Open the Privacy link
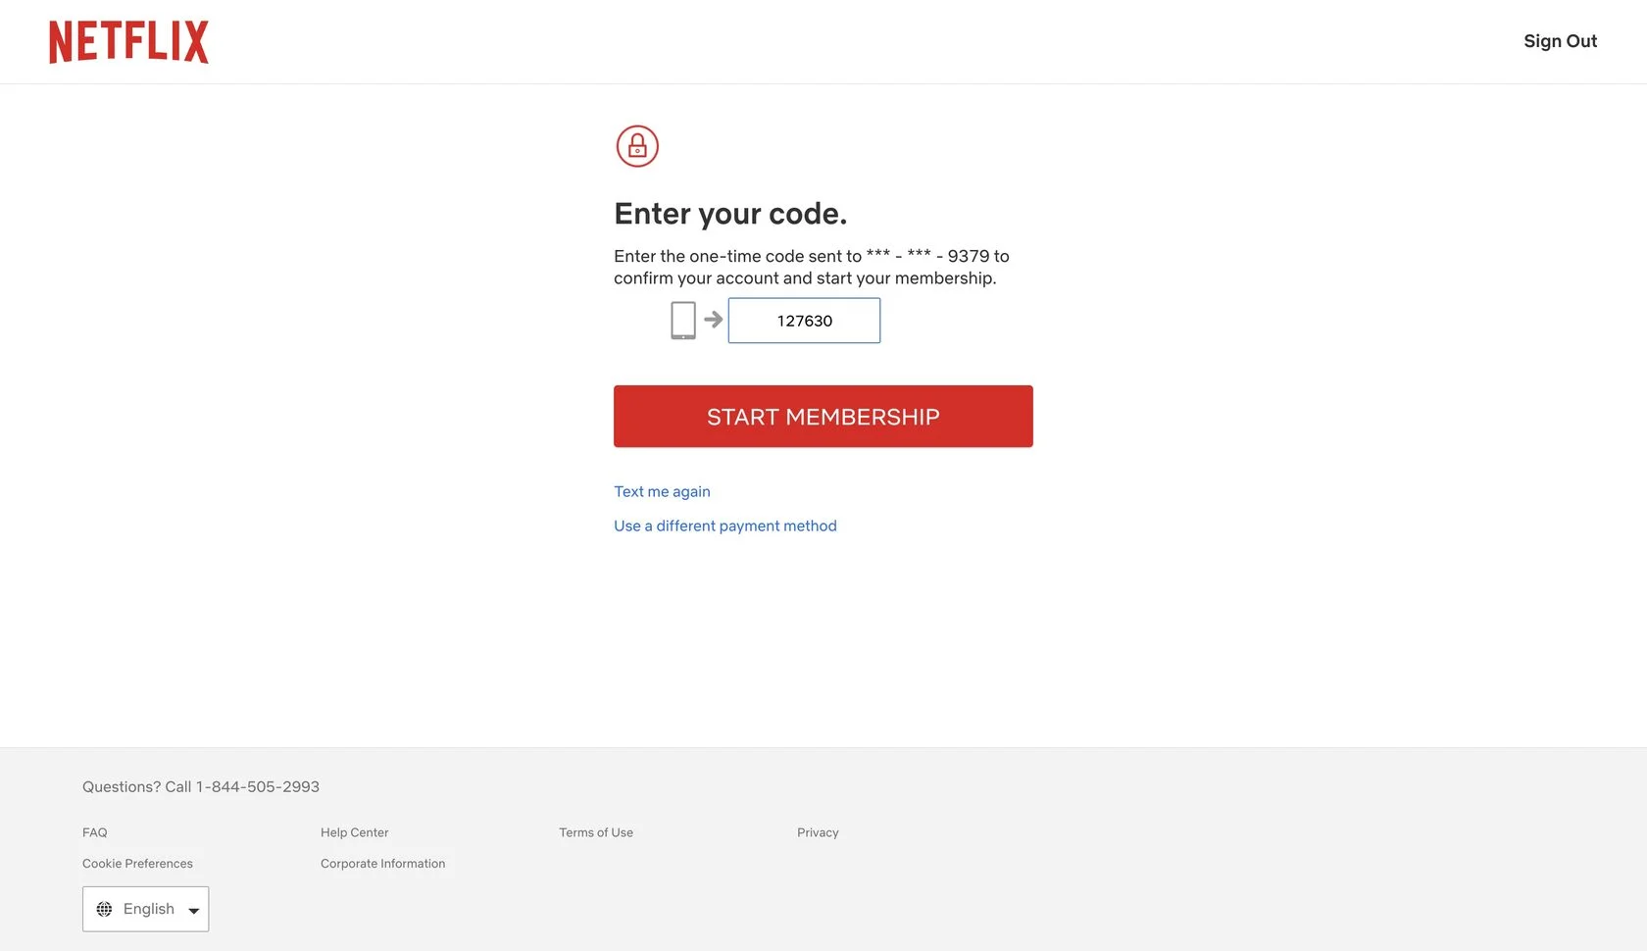 [818, 832]
